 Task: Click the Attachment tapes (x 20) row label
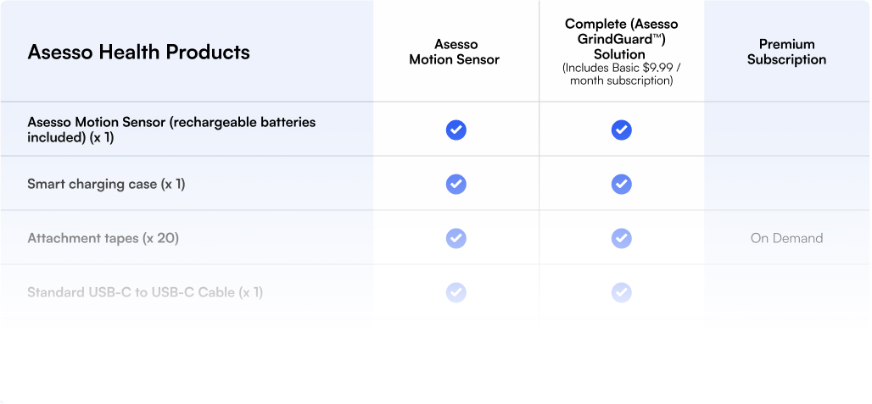(x=103, y=239)
